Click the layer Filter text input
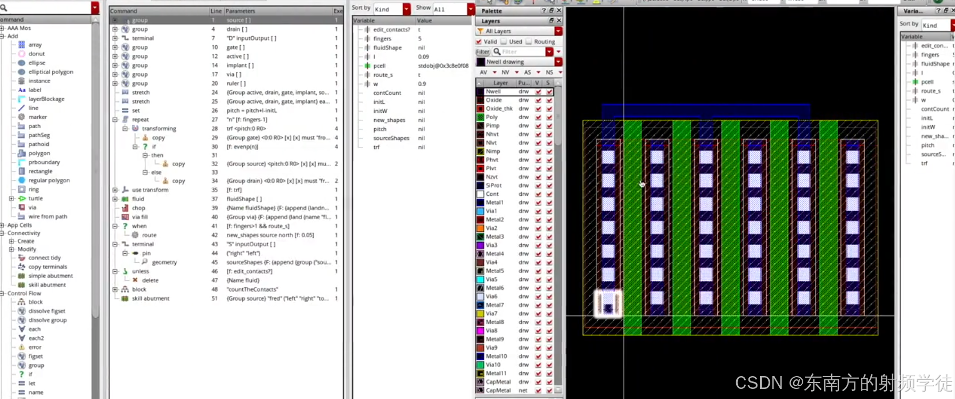The height and width of the screenshot is (399, 955). pyautogui.click(x=519, y=52)
